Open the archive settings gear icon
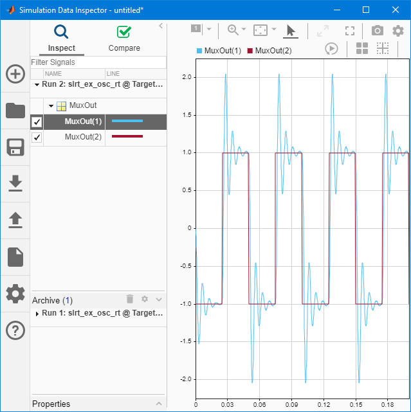 [145, 299]
